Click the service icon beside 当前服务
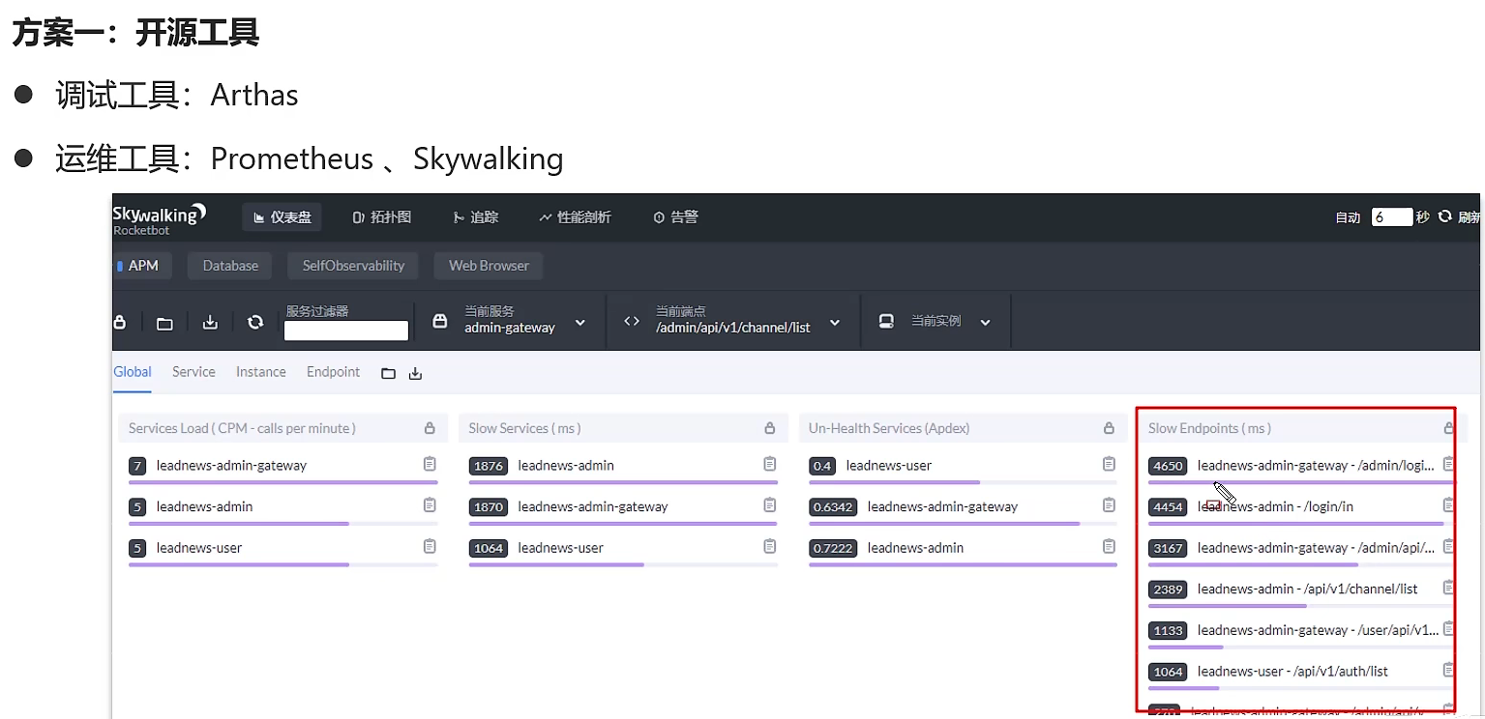The height and width of the screenshot is (719, 1485). tap(440, 321)
